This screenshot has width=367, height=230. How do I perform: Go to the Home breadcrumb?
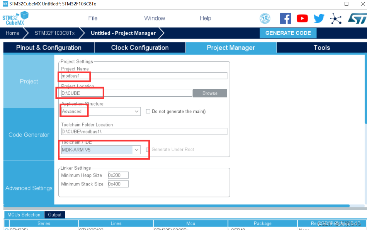(x=12, y=33)
